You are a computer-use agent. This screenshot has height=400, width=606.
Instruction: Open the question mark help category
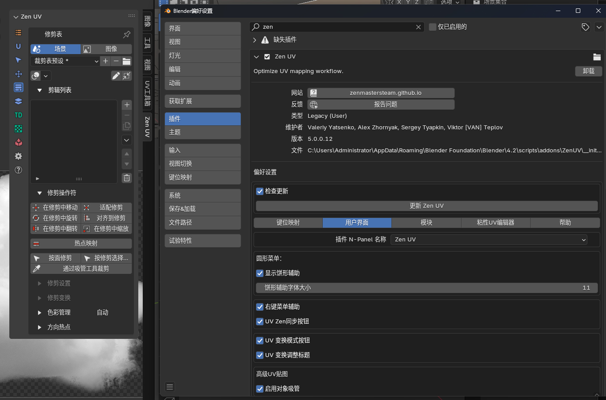click(x=18, y=170)
